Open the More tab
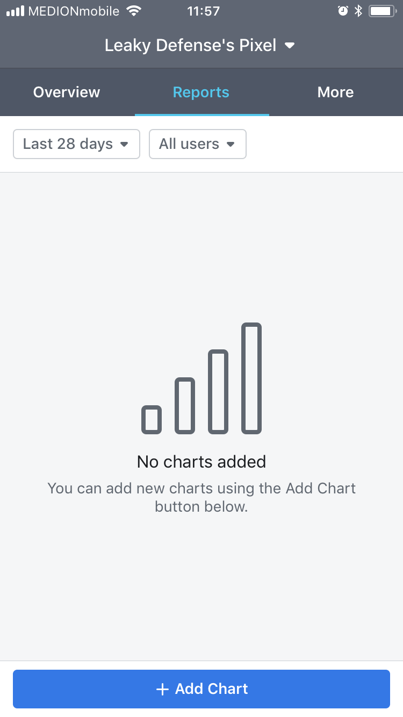The image size is (403, 717). (x=335, y=92)
